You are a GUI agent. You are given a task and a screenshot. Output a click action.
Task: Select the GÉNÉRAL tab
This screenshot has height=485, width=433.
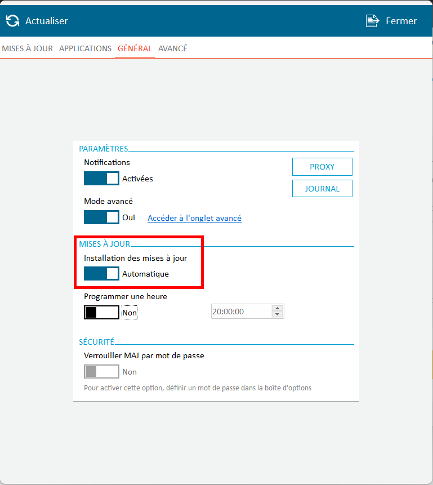[x=135, y=48]
